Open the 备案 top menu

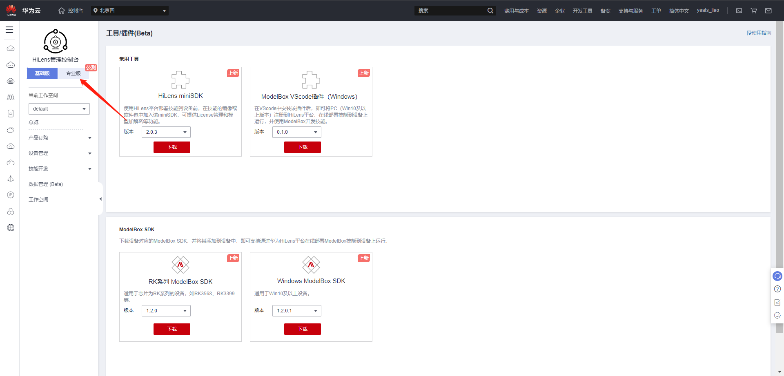(606, 11)
